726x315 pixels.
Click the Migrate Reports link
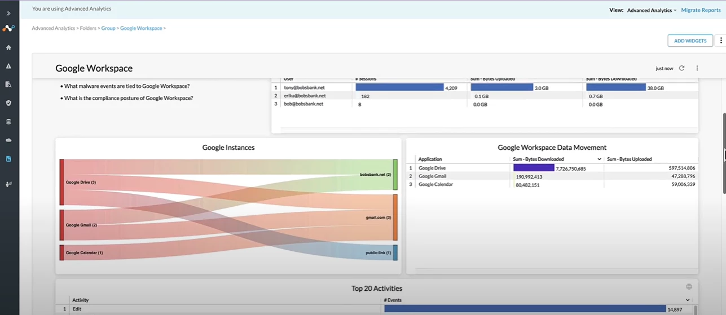coord(701,10)
